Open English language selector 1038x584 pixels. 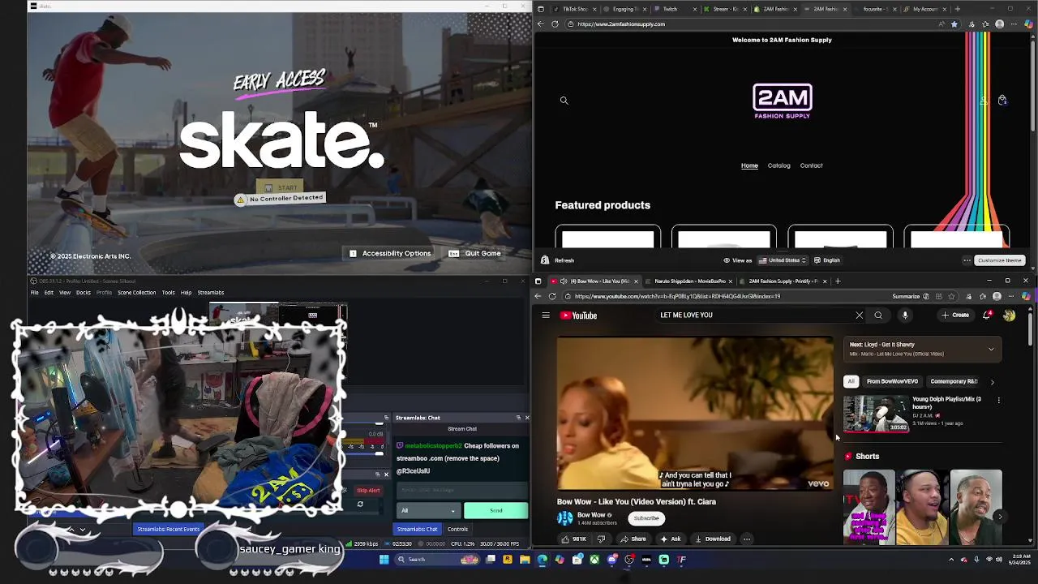point(827,260)
